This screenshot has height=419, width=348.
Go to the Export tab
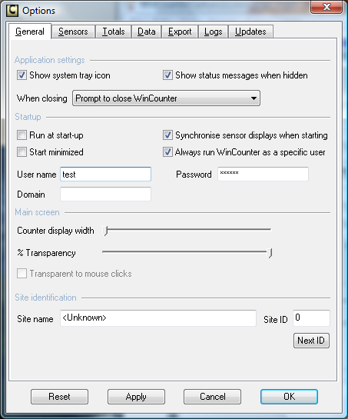180,32
